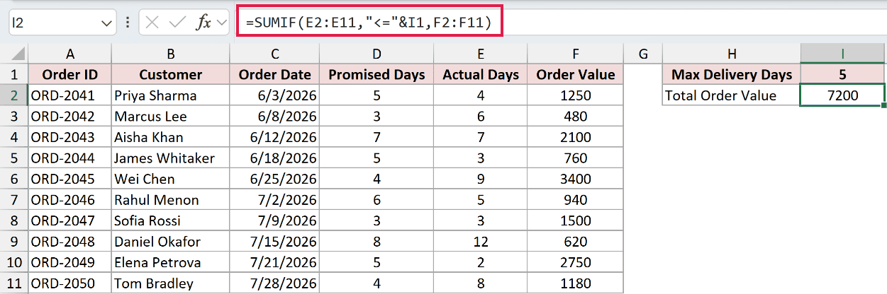The height and width of the screenshot is (294, 887).
Task: Click the Order ID header cell
Action: pyautogui.click(x=69, y=74)
